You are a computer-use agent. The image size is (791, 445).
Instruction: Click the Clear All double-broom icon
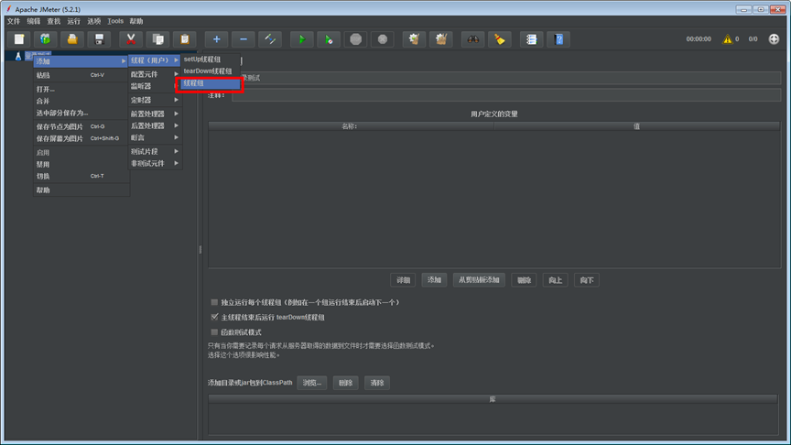[x=441, y=39]
